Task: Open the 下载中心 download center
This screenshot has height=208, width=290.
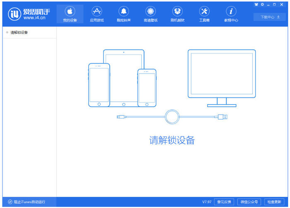Action: pos(269,17)
